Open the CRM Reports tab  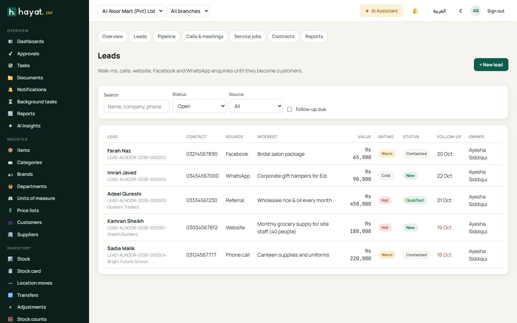314,37
